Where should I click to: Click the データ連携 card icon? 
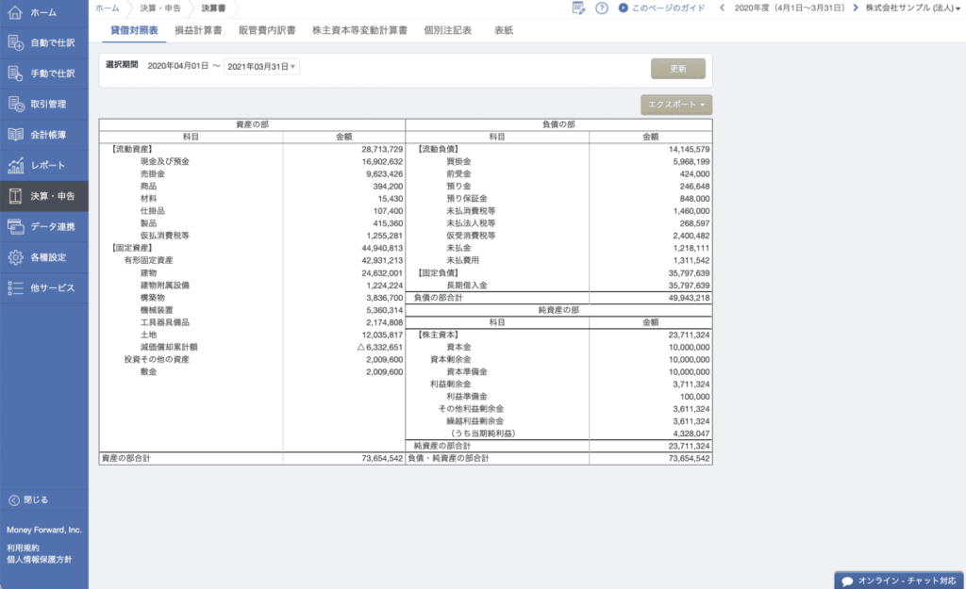(x=15, y=226)
